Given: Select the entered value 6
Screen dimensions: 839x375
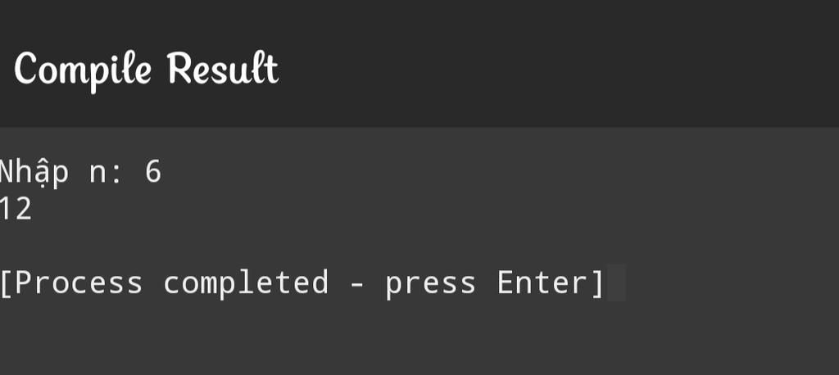Looking at the screenshot, I should [153, 172].
